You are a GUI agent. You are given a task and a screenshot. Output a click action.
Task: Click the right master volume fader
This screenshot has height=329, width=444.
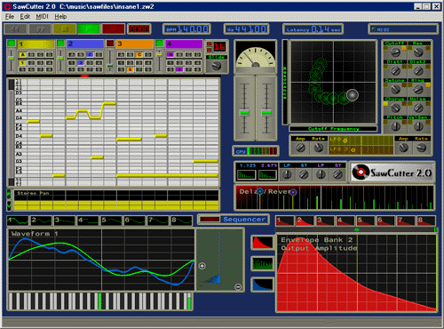(x=266, y=113)
